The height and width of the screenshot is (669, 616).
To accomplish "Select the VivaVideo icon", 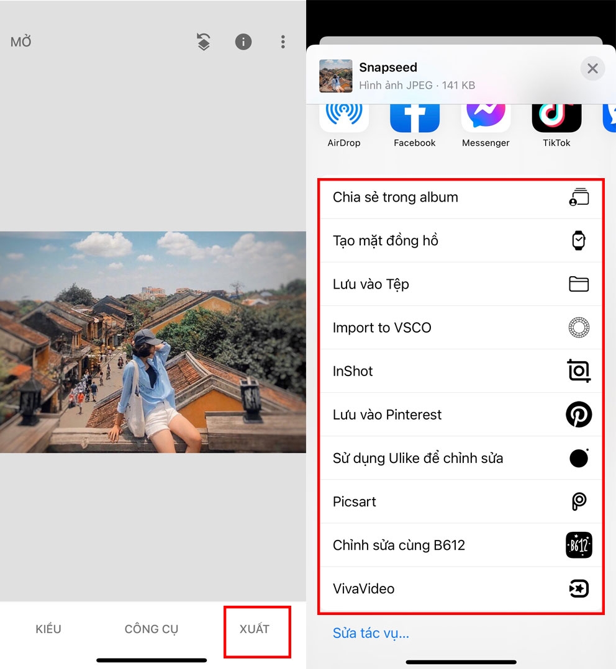I will click(x=578, y=588).
